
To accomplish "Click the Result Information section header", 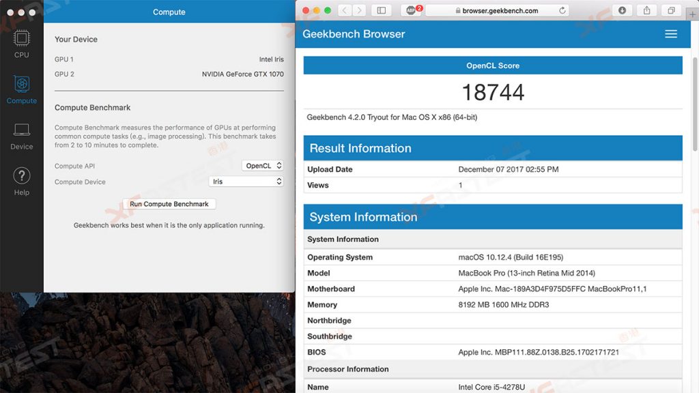I will click(493, 148).
